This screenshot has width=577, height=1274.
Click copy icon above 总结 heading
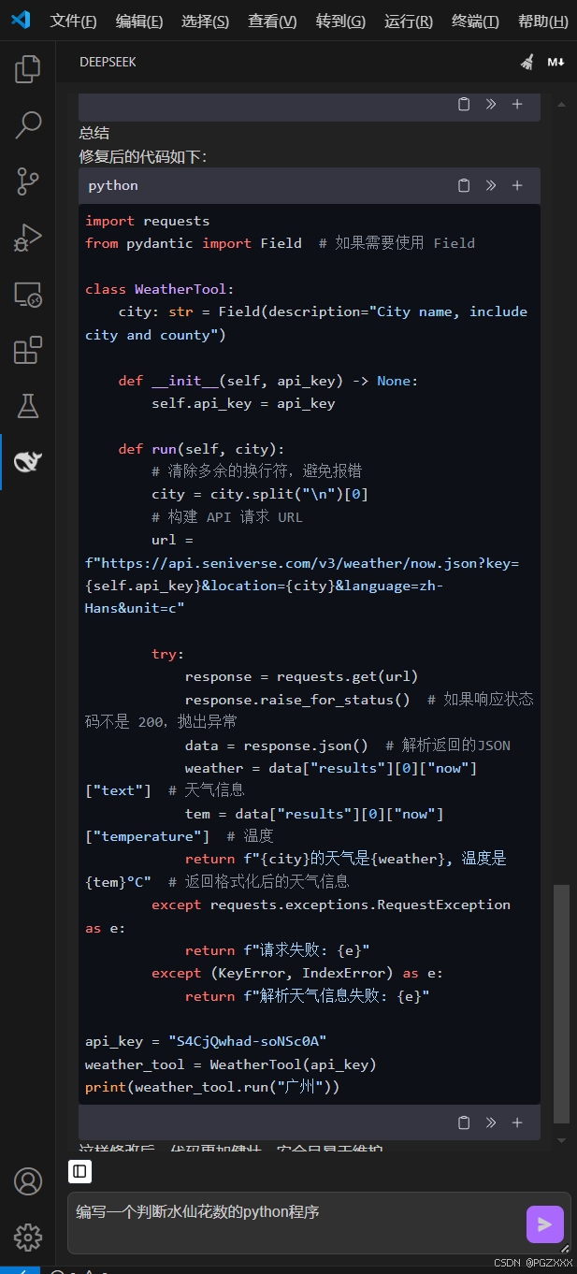click(464, 104)
